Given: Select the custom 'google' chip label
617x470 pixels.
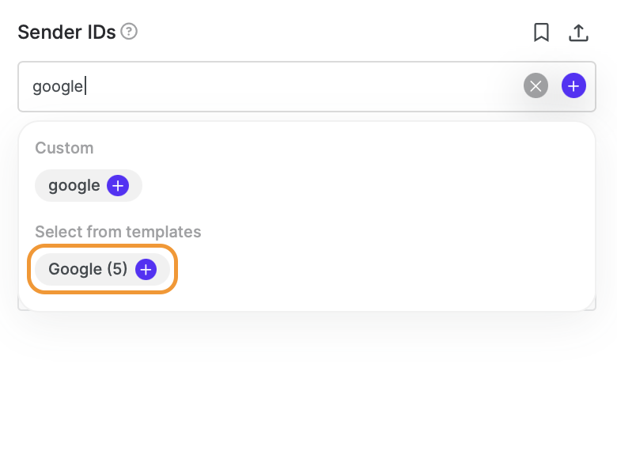Looking at the screenshot, I should 74,186.
